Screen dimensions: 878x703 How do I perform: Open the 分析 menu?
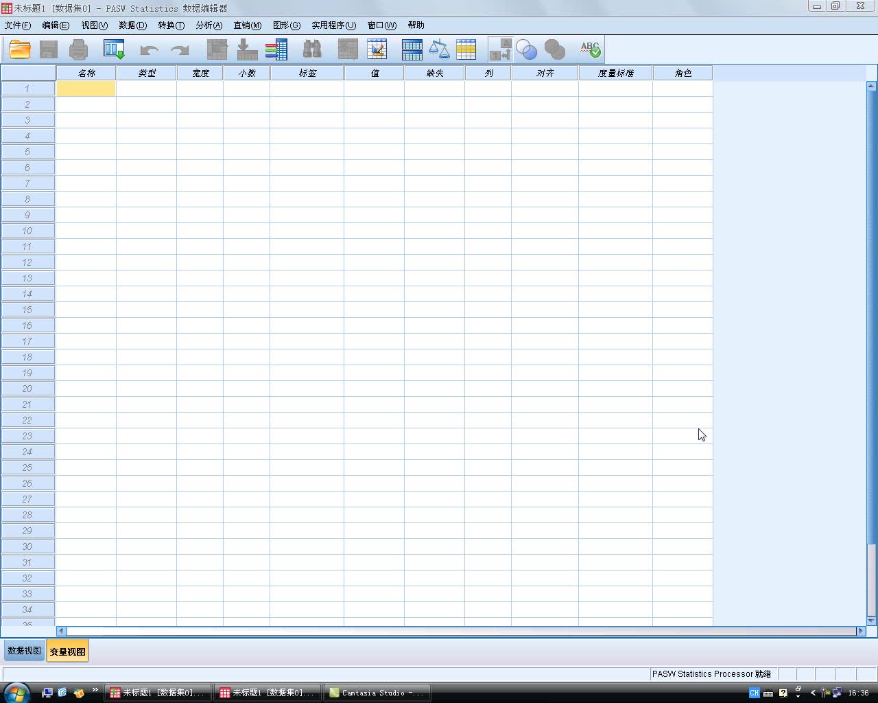pos(208,25)
